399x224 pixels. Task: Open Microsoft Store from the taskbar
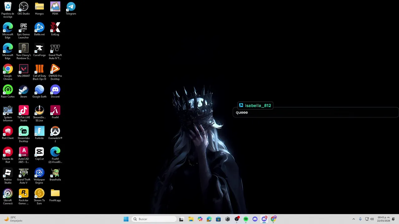(218, 219)
